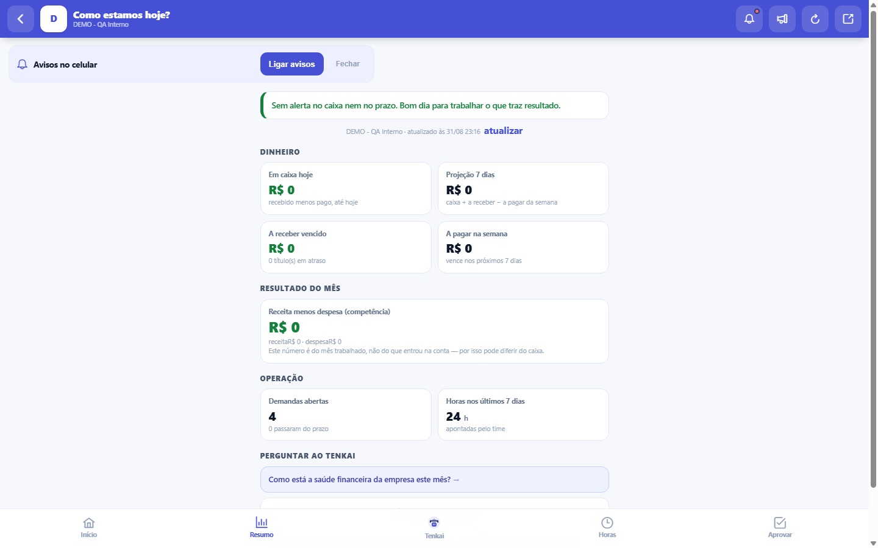Click the DINHEIRO section heading
The image size is (878, 548).
click(280, 152)
